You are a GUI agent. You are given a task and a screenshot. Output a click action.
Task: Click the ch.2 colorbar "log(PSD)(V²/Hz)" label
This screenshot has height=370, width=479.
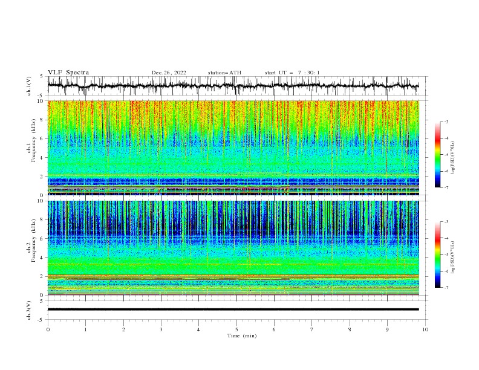[452, 257]
